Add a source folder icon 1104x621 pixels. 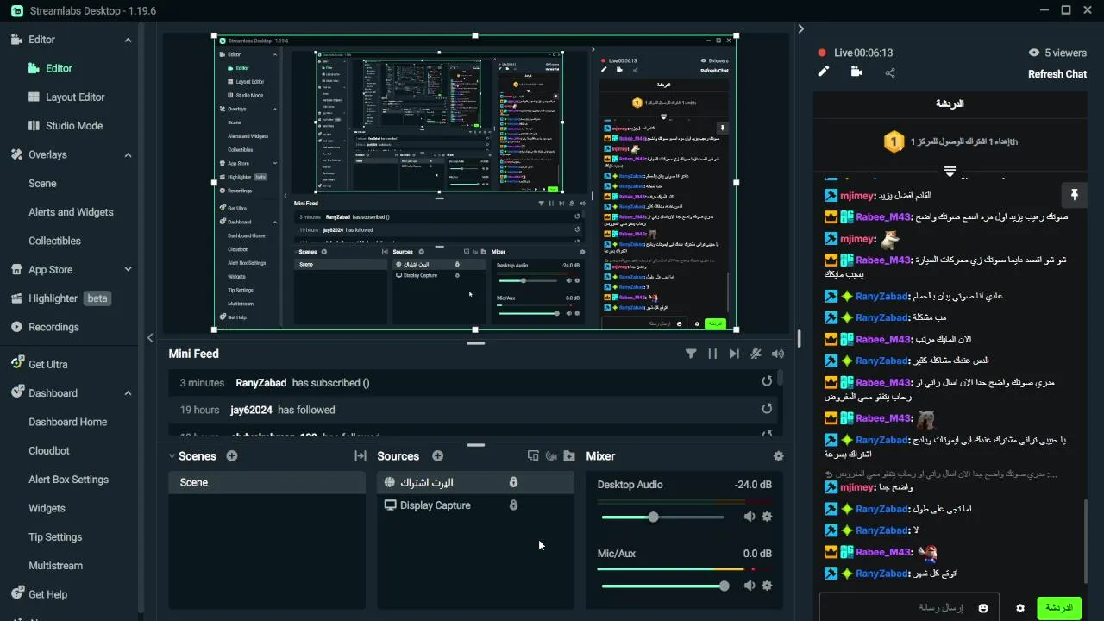click(x=569, y=456)
